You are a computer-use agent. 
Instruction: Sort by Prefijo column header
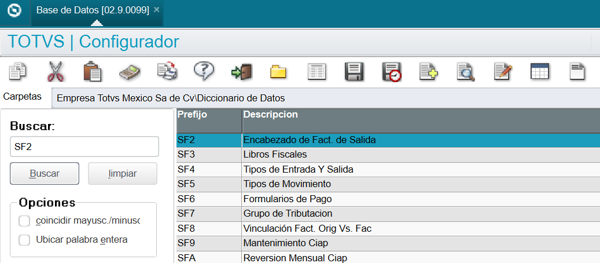click(209, 120)
